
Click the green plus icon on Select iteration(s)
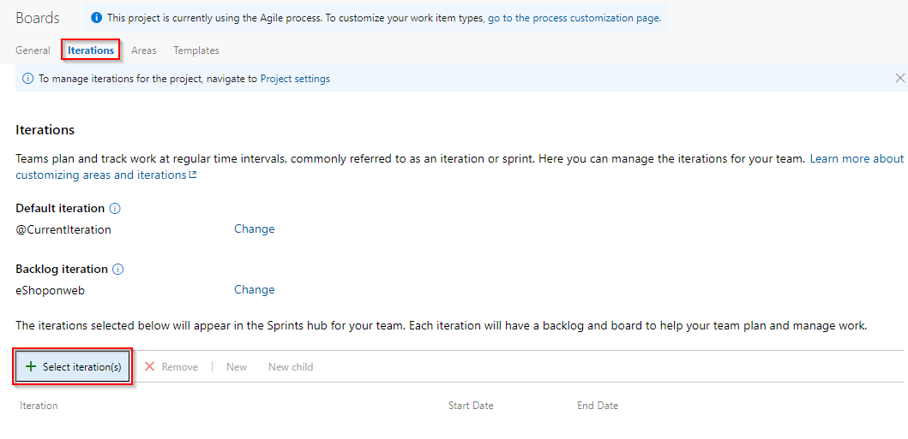[31, 367]
